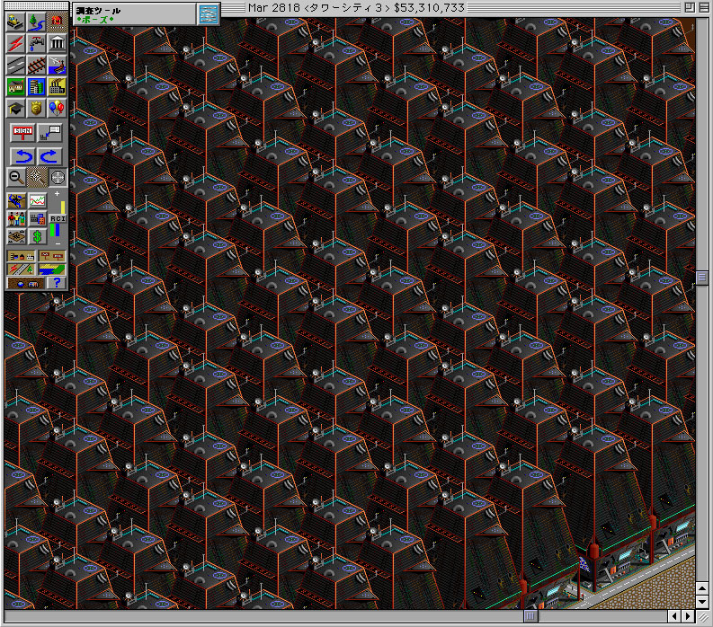The image size is (713, 627).
Task: Click the 調査ツール tool name text
Action: (98, 11)
